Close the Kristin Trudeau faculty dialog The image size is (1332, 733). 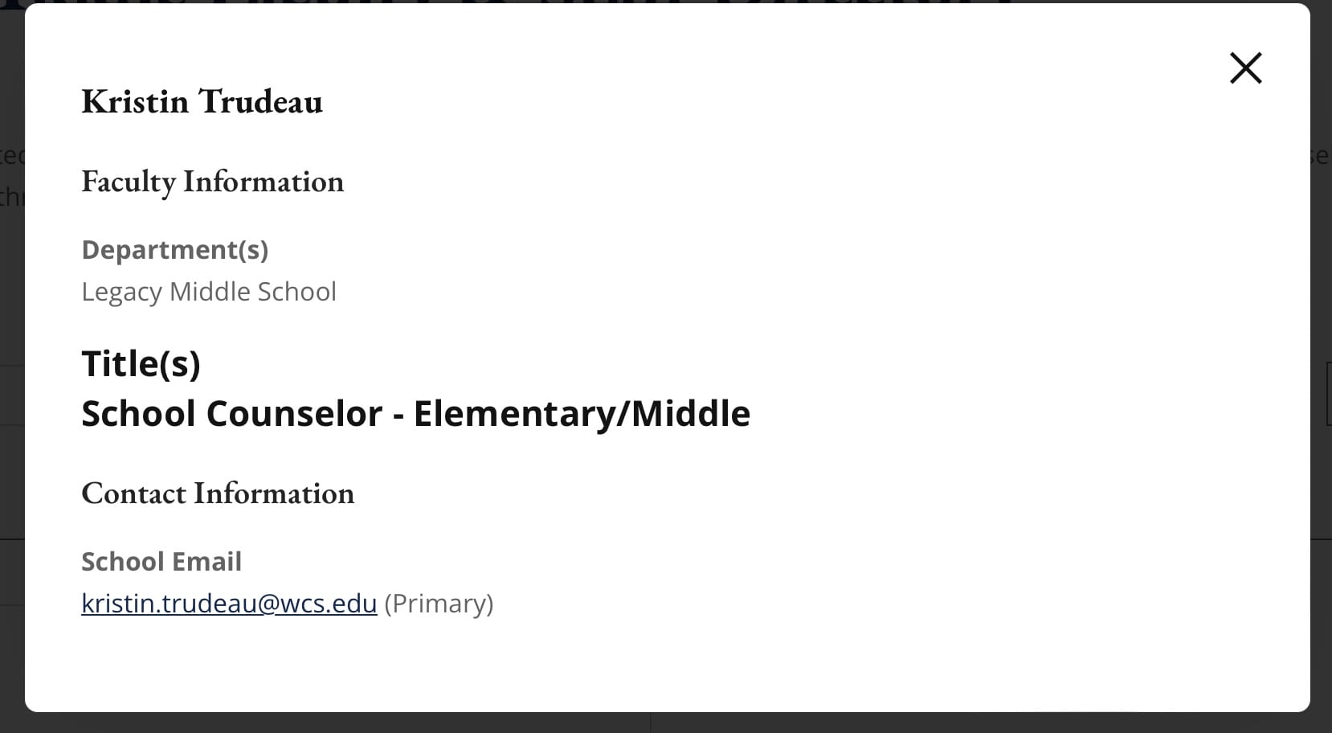pyautogui.click(x=1245, y=68)
